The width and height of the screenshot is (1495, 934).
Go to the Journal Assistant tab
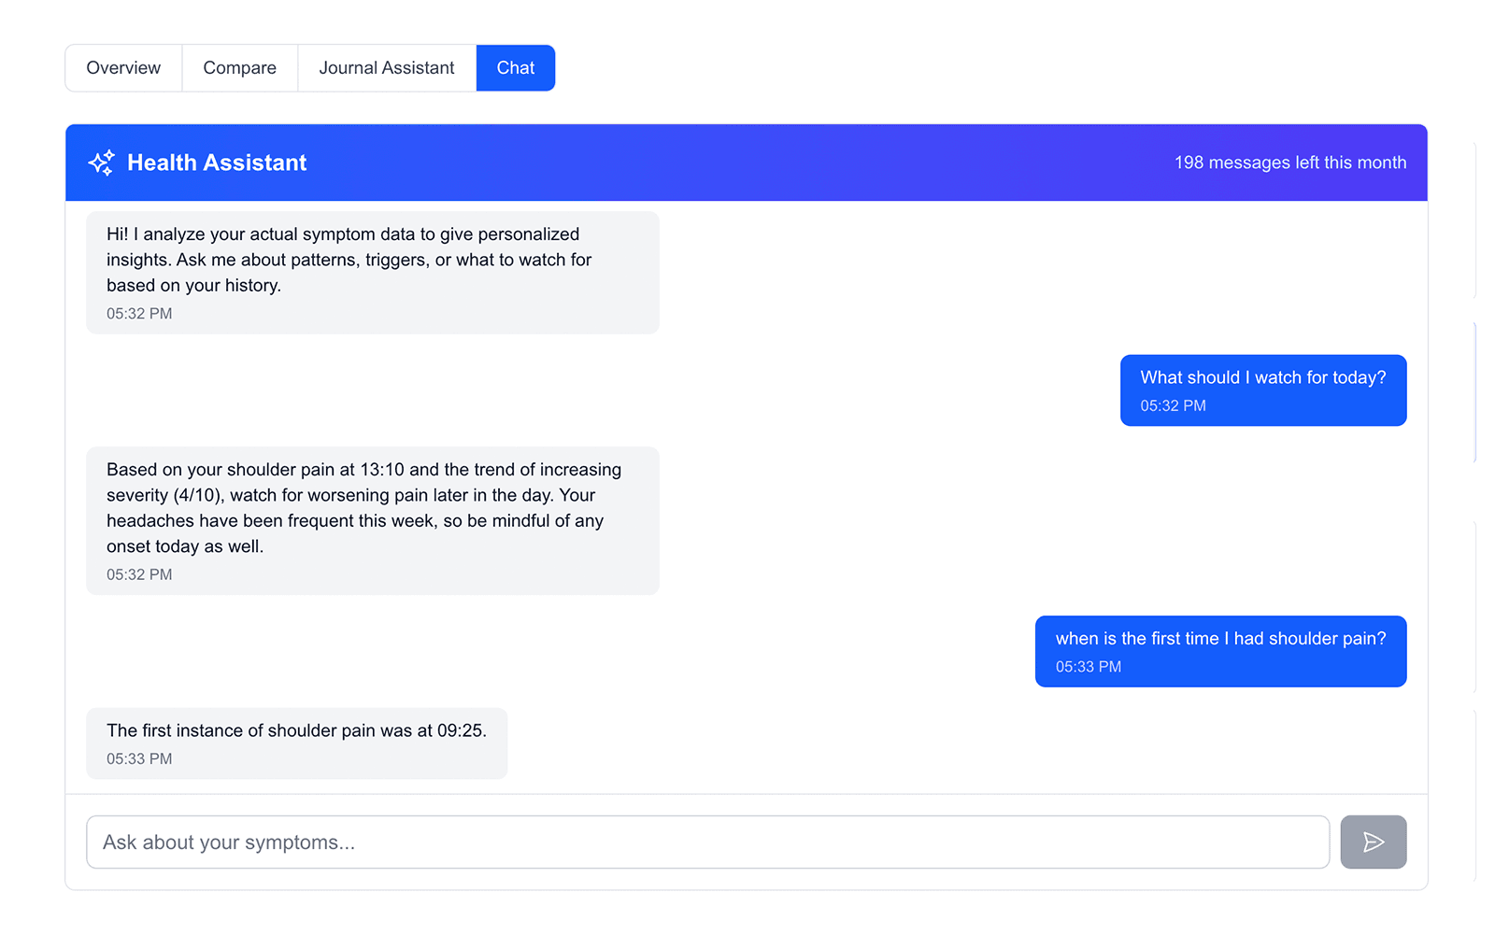click(x=386, y=67)
